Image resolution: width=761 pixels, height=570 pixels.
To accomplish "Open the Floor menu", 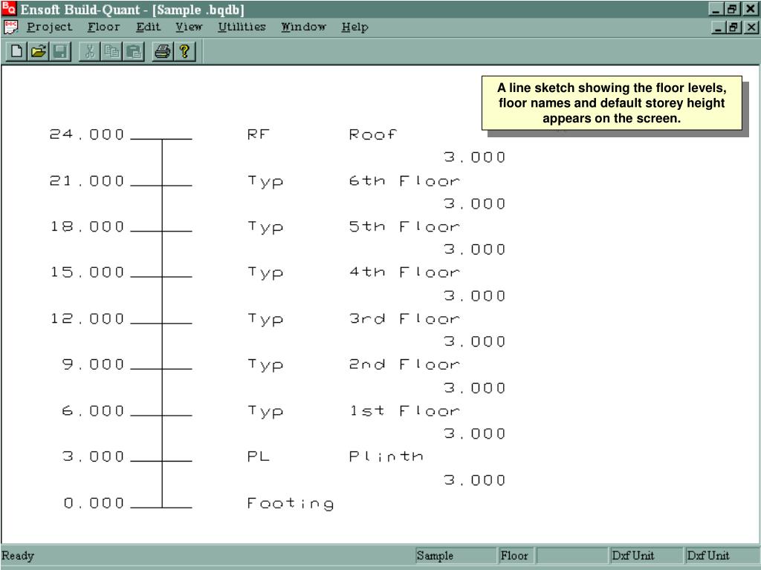I will click(x=104, y=27).
